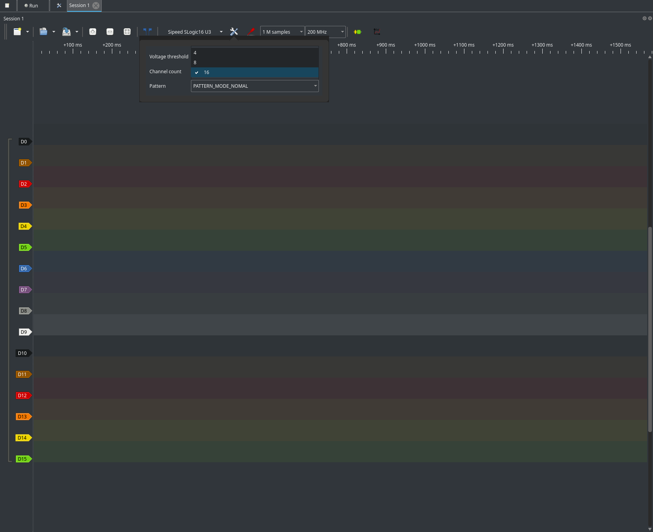Click the red D2 channel label

pyautogui.click(x=24, y=184)
